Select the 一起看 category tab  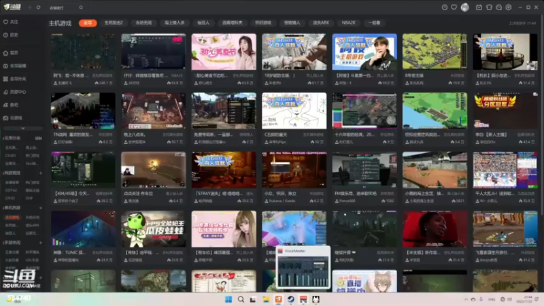pyautogui.click(x=374, y=23)
